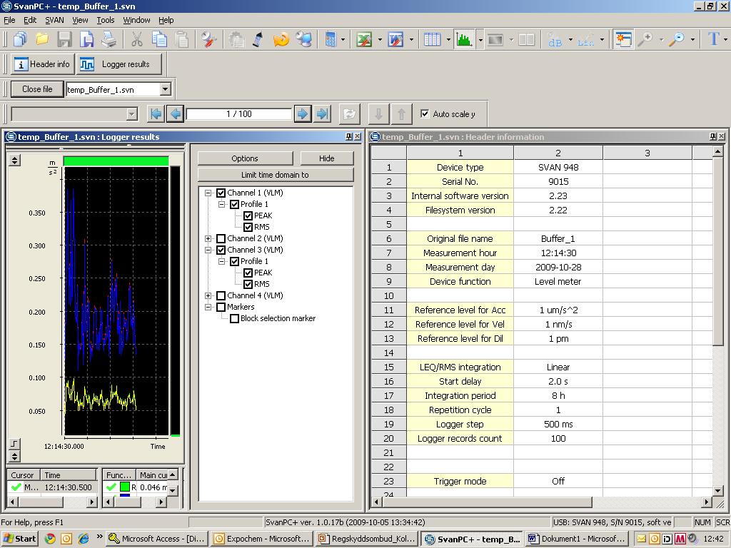This screenshot has height=548, width=731.
Task: Open the temp_Buffer_1.svn file dropdown
Action: tap(165, 89)
